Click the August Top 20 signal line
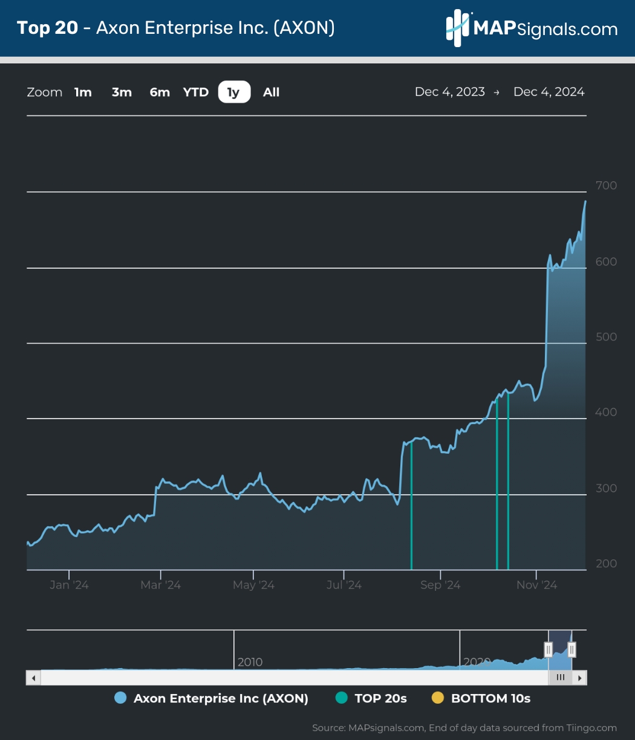Image resolution: width=635 pixels, height=740 pixels. click(x=411, y=506)
